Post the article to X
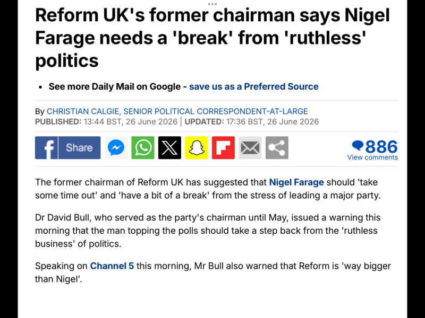Viewport: 425px width, 318px height. (169, 148)
